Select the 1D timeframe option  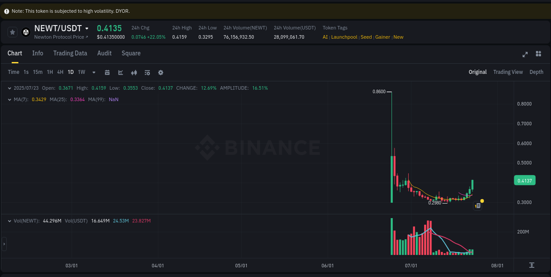(71, 72)
